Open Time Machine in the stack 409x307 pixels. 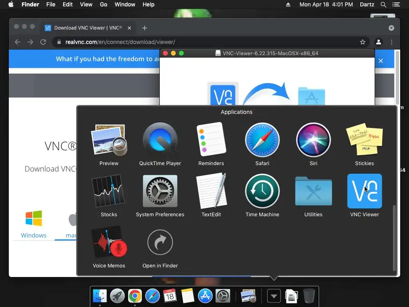coord(262,191)
